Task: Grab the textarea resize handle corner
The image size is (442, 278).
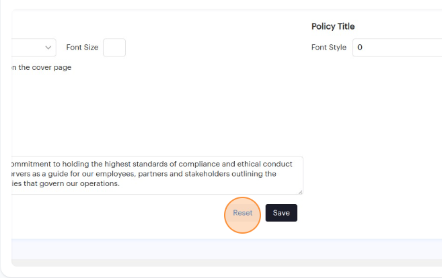Action: [x=300, y=192]
